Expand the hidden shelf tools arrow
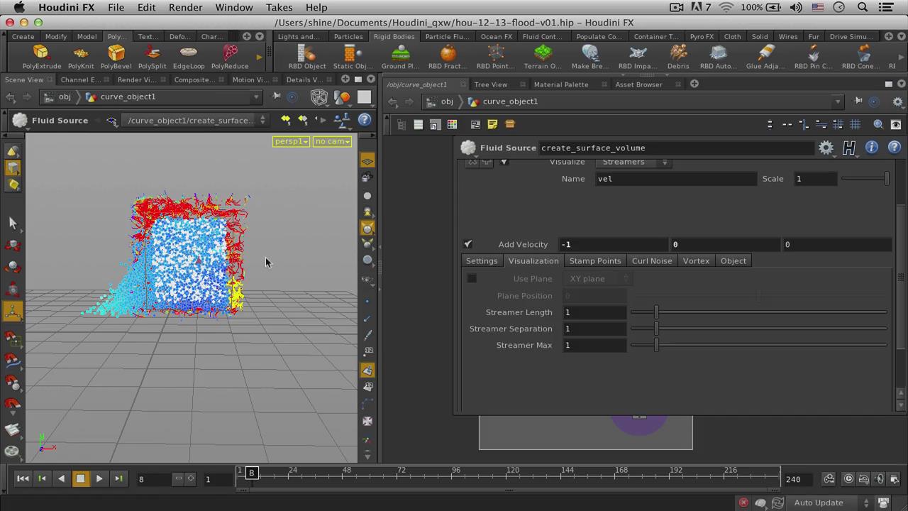The image size is (908, 511). [x=259, y=57]
